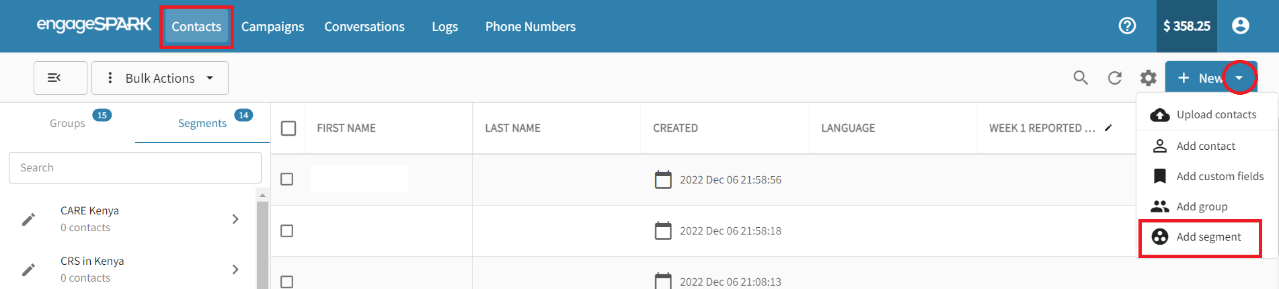Toggle the select-all contacts header checkbox

[x=288, y=128]
